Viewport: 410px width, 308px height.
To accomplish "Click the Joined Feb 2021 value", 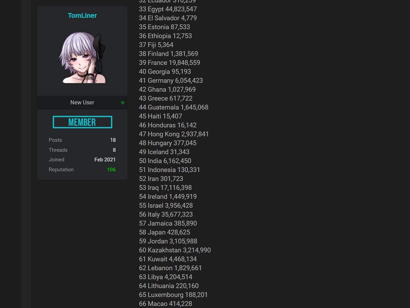I will tap(105, 160).
